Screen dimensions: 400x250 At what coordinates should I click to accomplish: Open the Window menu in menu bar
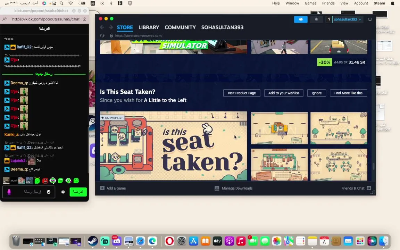point(292,3)
